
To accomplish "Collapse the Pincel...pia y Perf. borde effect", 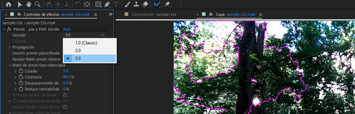I will click(x=4, y=29).
